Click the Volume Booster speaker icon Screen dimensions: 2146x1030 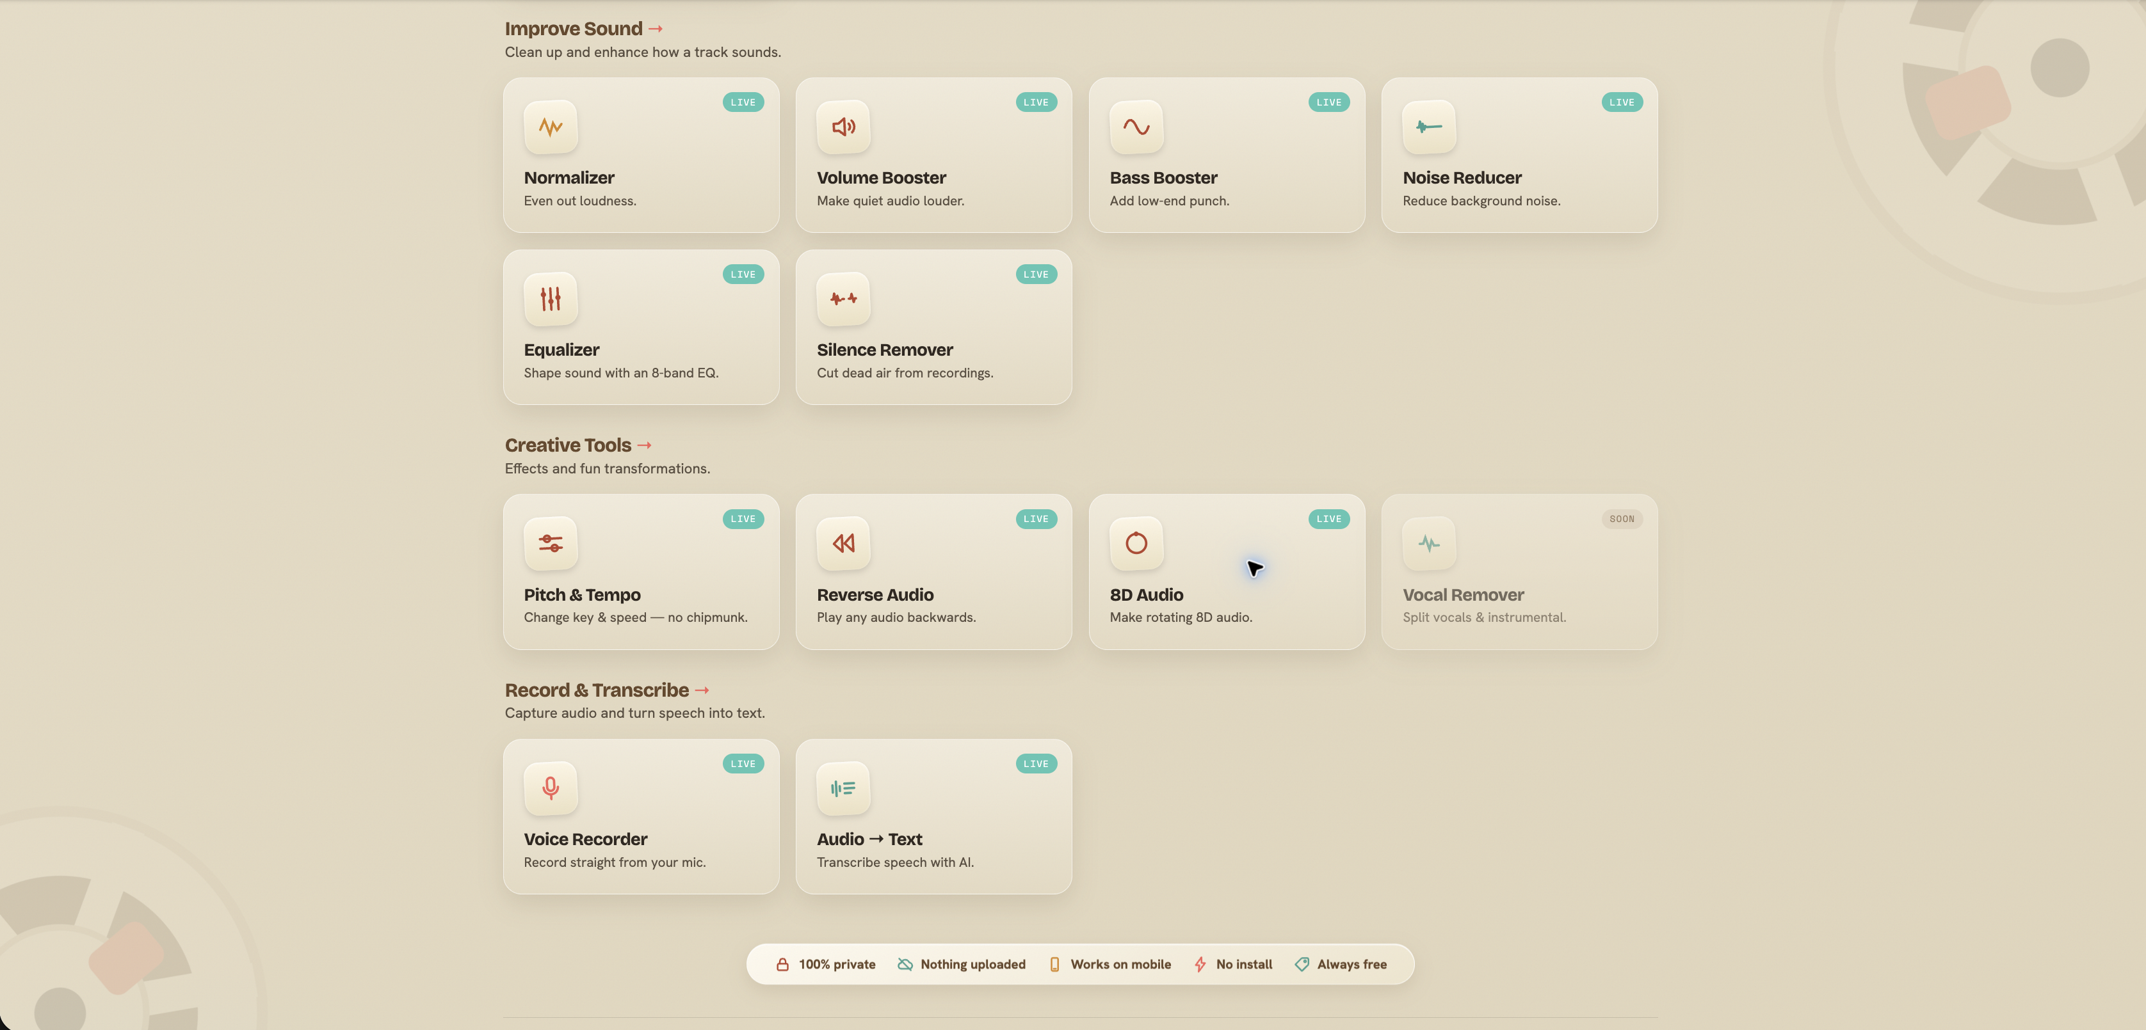point(843,127)
